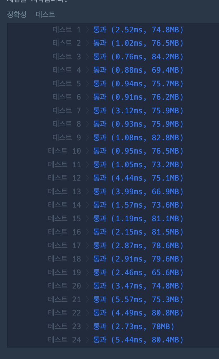The width and height of the screenshot is (219, 359).
Task: Click the chevron arrow beside 테스트 5
Action: pyautogui.click(x=87, y=83)
